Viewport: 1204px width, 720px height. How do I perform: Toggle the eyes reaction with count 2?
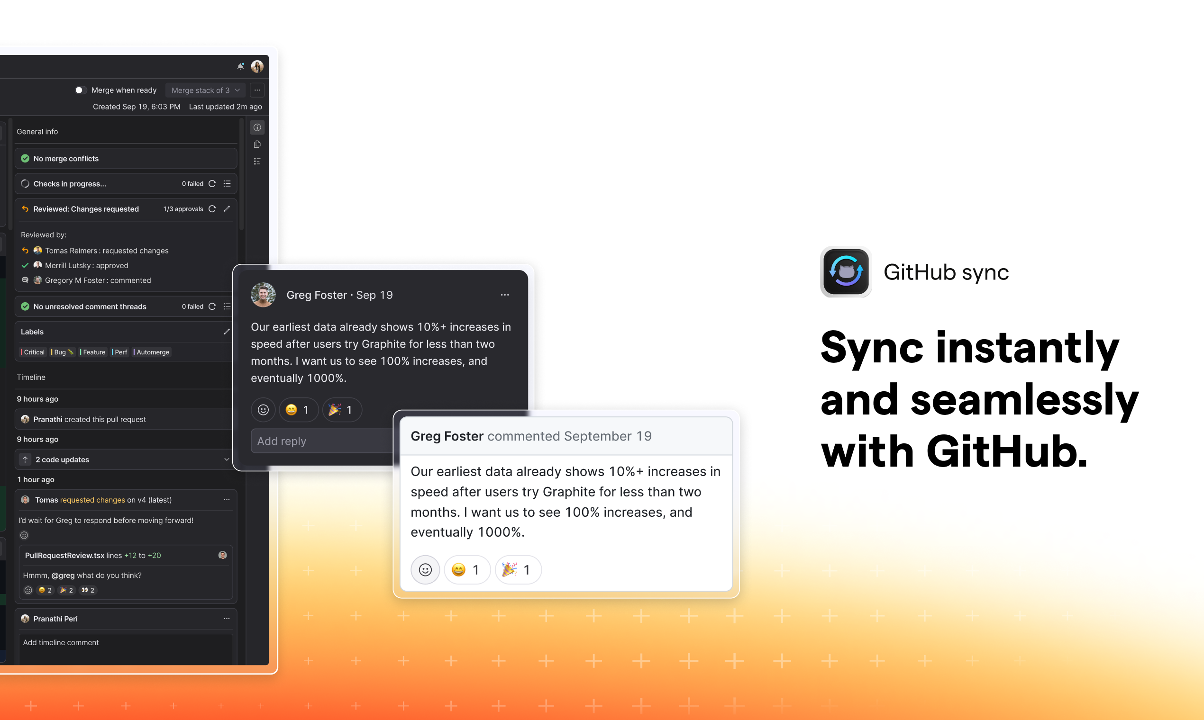[88, 590]
